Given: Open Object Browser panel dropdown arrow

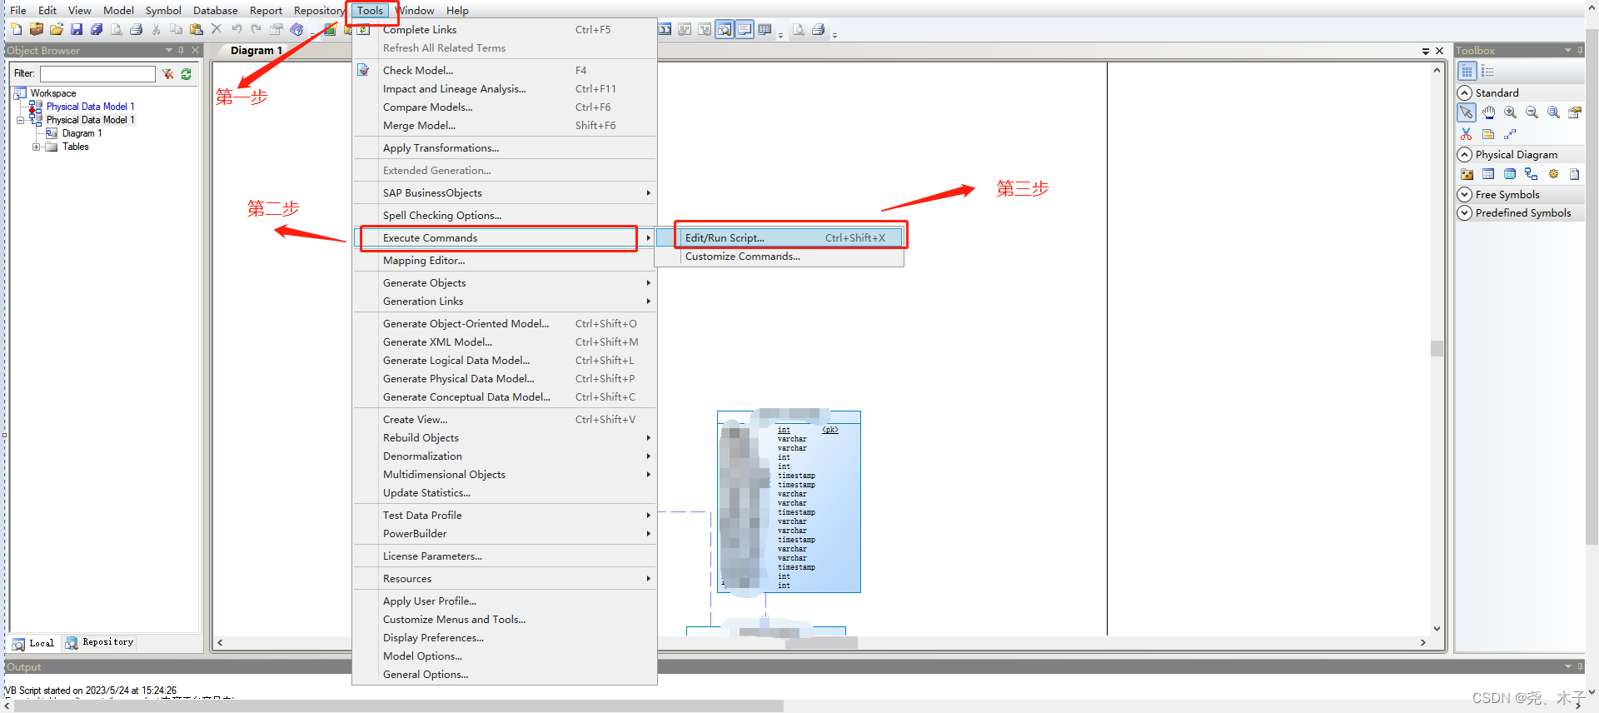Looking at the screenshot, I should point(169,51).
